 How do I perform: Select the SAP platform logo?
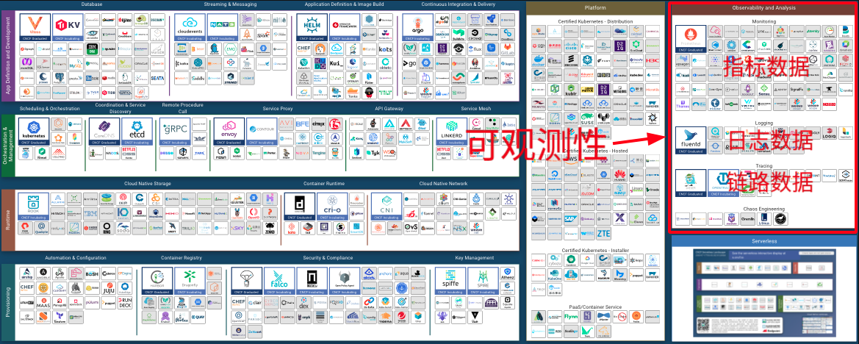570,219
